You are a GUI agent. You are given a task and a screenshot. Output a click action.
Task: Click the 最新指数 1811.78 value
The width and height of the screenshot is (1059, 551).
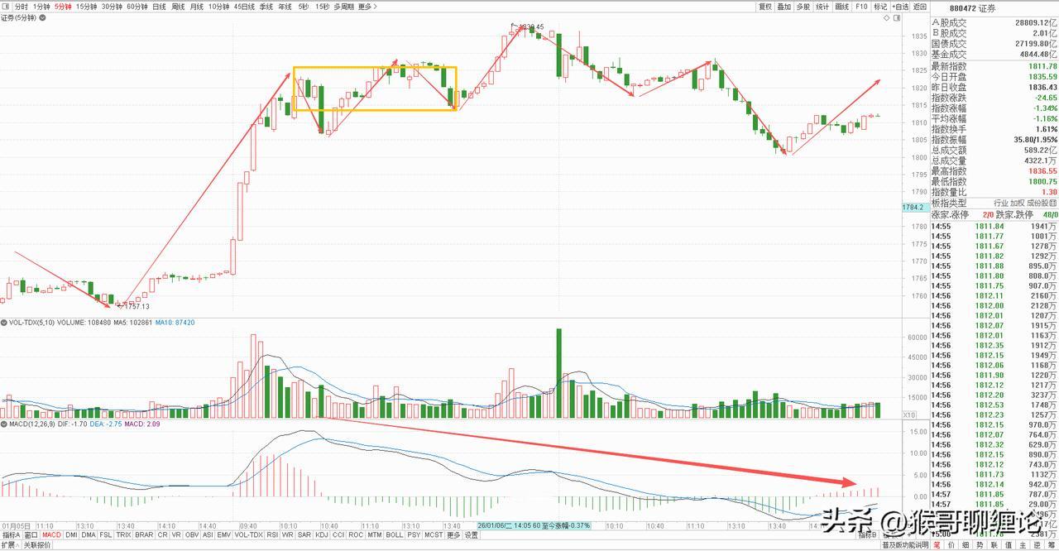click(x=1042, y=66)
